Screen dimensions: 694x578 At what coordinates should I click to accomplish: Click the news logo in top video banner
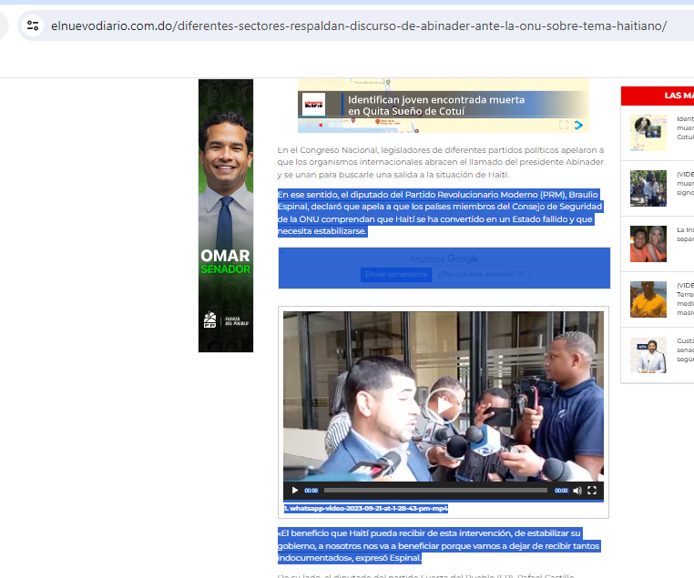click(314, 104)
